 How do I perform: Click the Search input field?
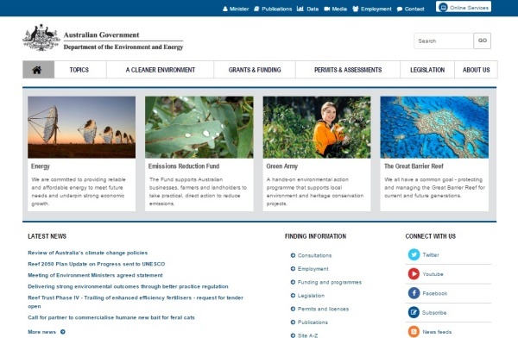(444, 41)
